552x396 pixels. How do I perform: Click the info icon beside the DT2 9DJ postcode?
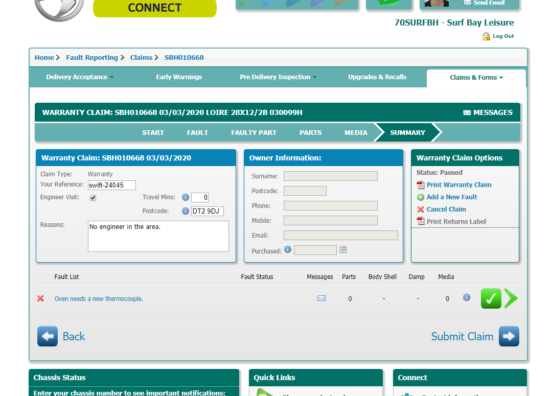[x=186, y=211]
